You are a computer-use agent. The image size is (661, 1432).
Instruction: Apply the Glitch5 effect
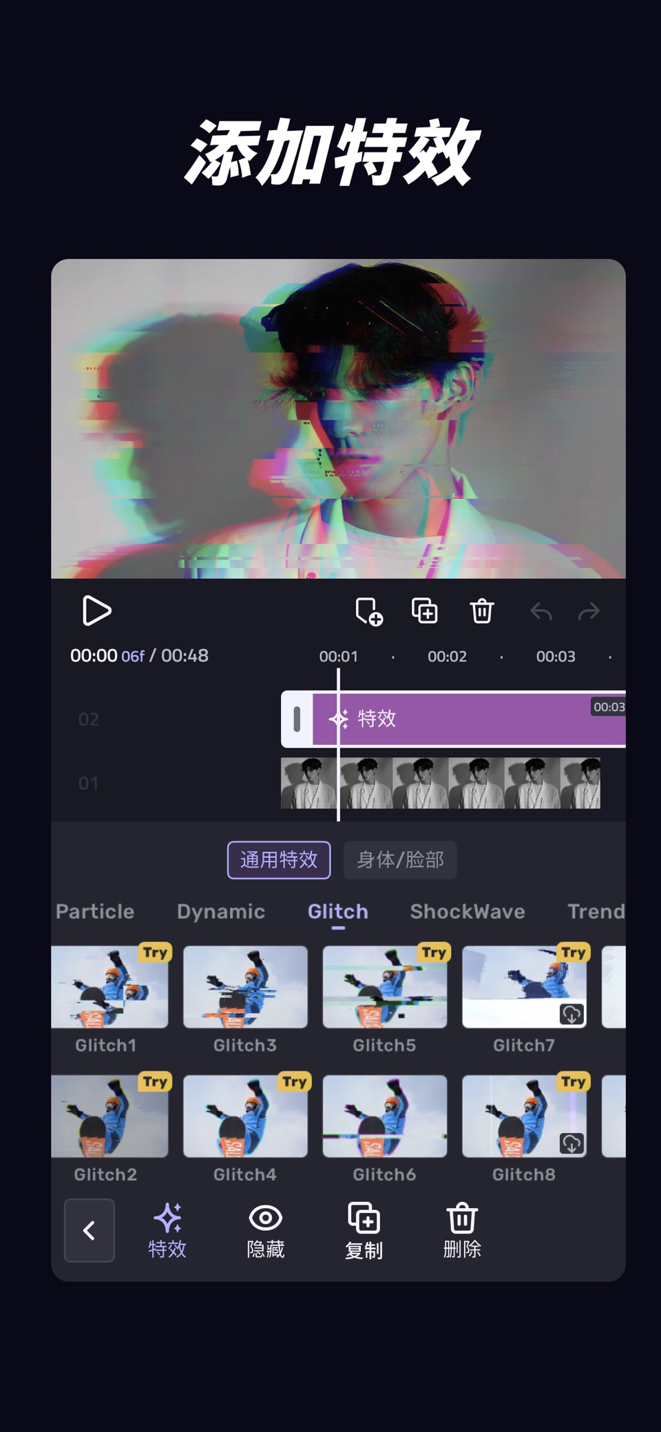[385, 987]
